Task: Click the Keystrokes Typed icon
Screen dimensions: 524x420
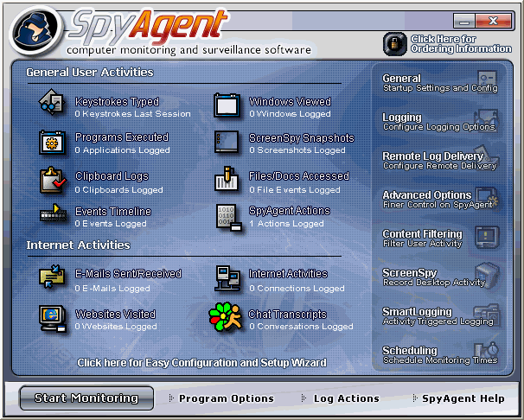Action: click(52, 105)
